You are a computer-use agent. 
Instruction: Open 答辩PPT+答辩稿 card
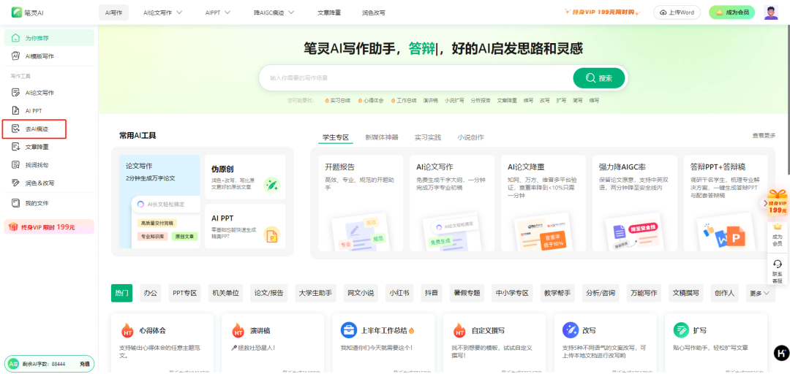(x=726, y=203)
